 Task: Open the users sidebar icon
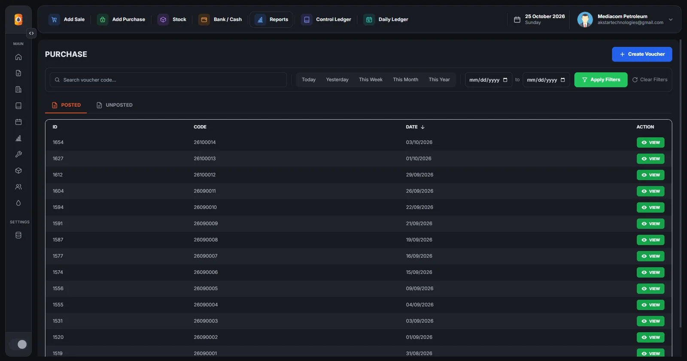(18, 187)
